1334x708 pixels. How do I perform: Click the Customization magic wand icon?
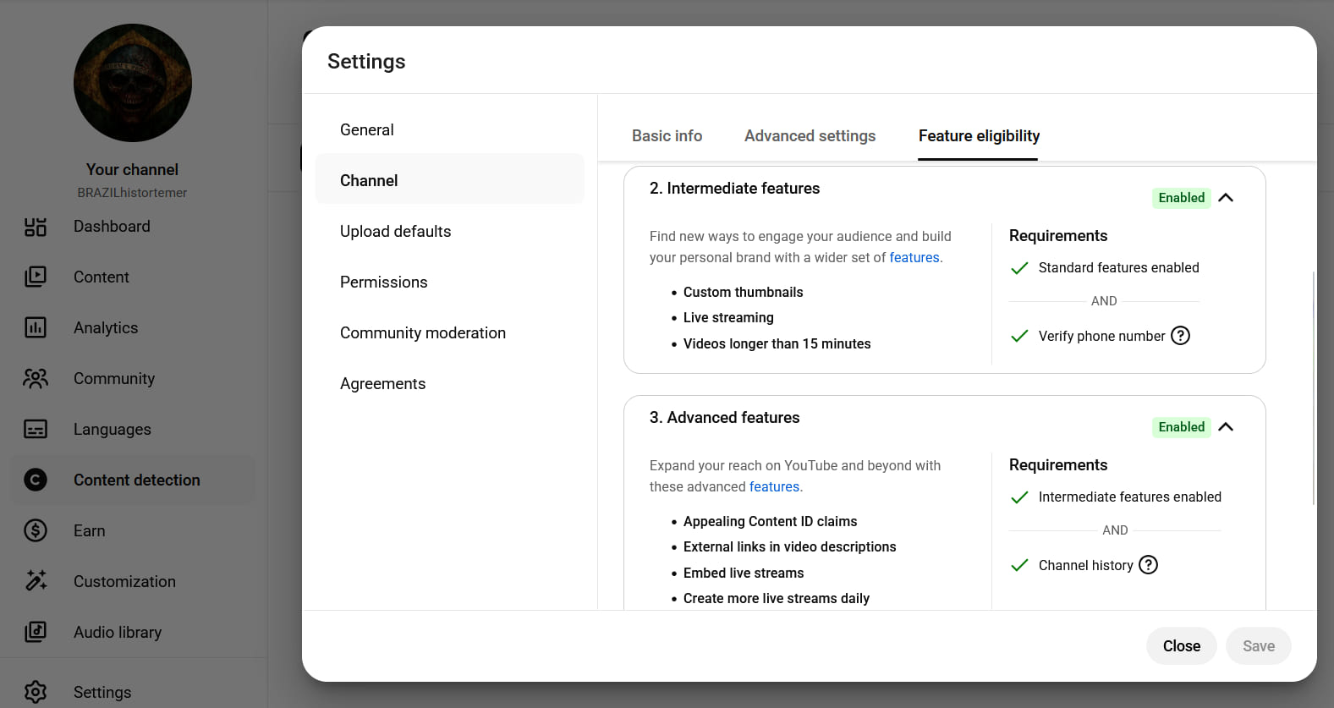[x=36, y=581]
